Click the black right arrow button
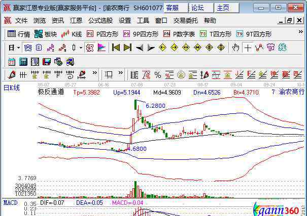 (x=151, y=48)
